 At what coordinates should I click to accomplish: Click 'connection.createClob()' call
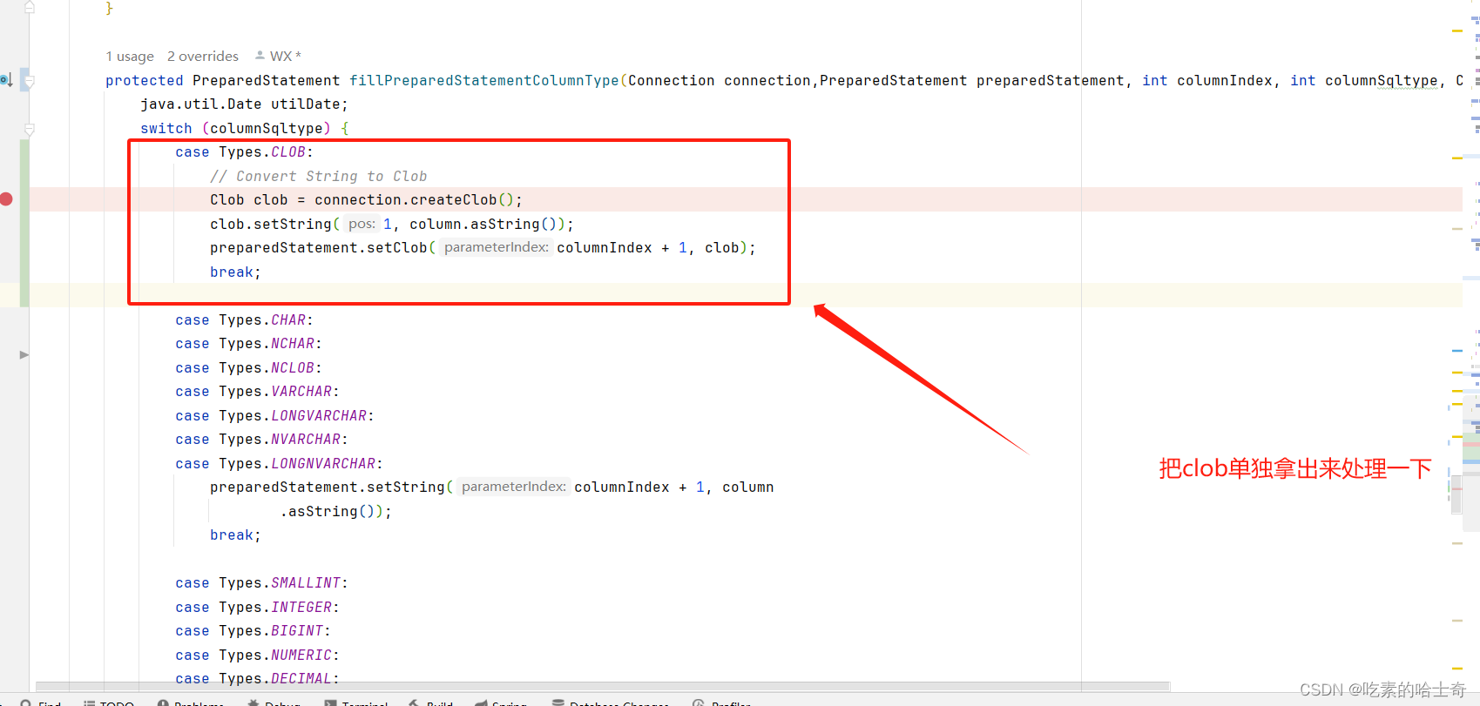click(414, 200)
